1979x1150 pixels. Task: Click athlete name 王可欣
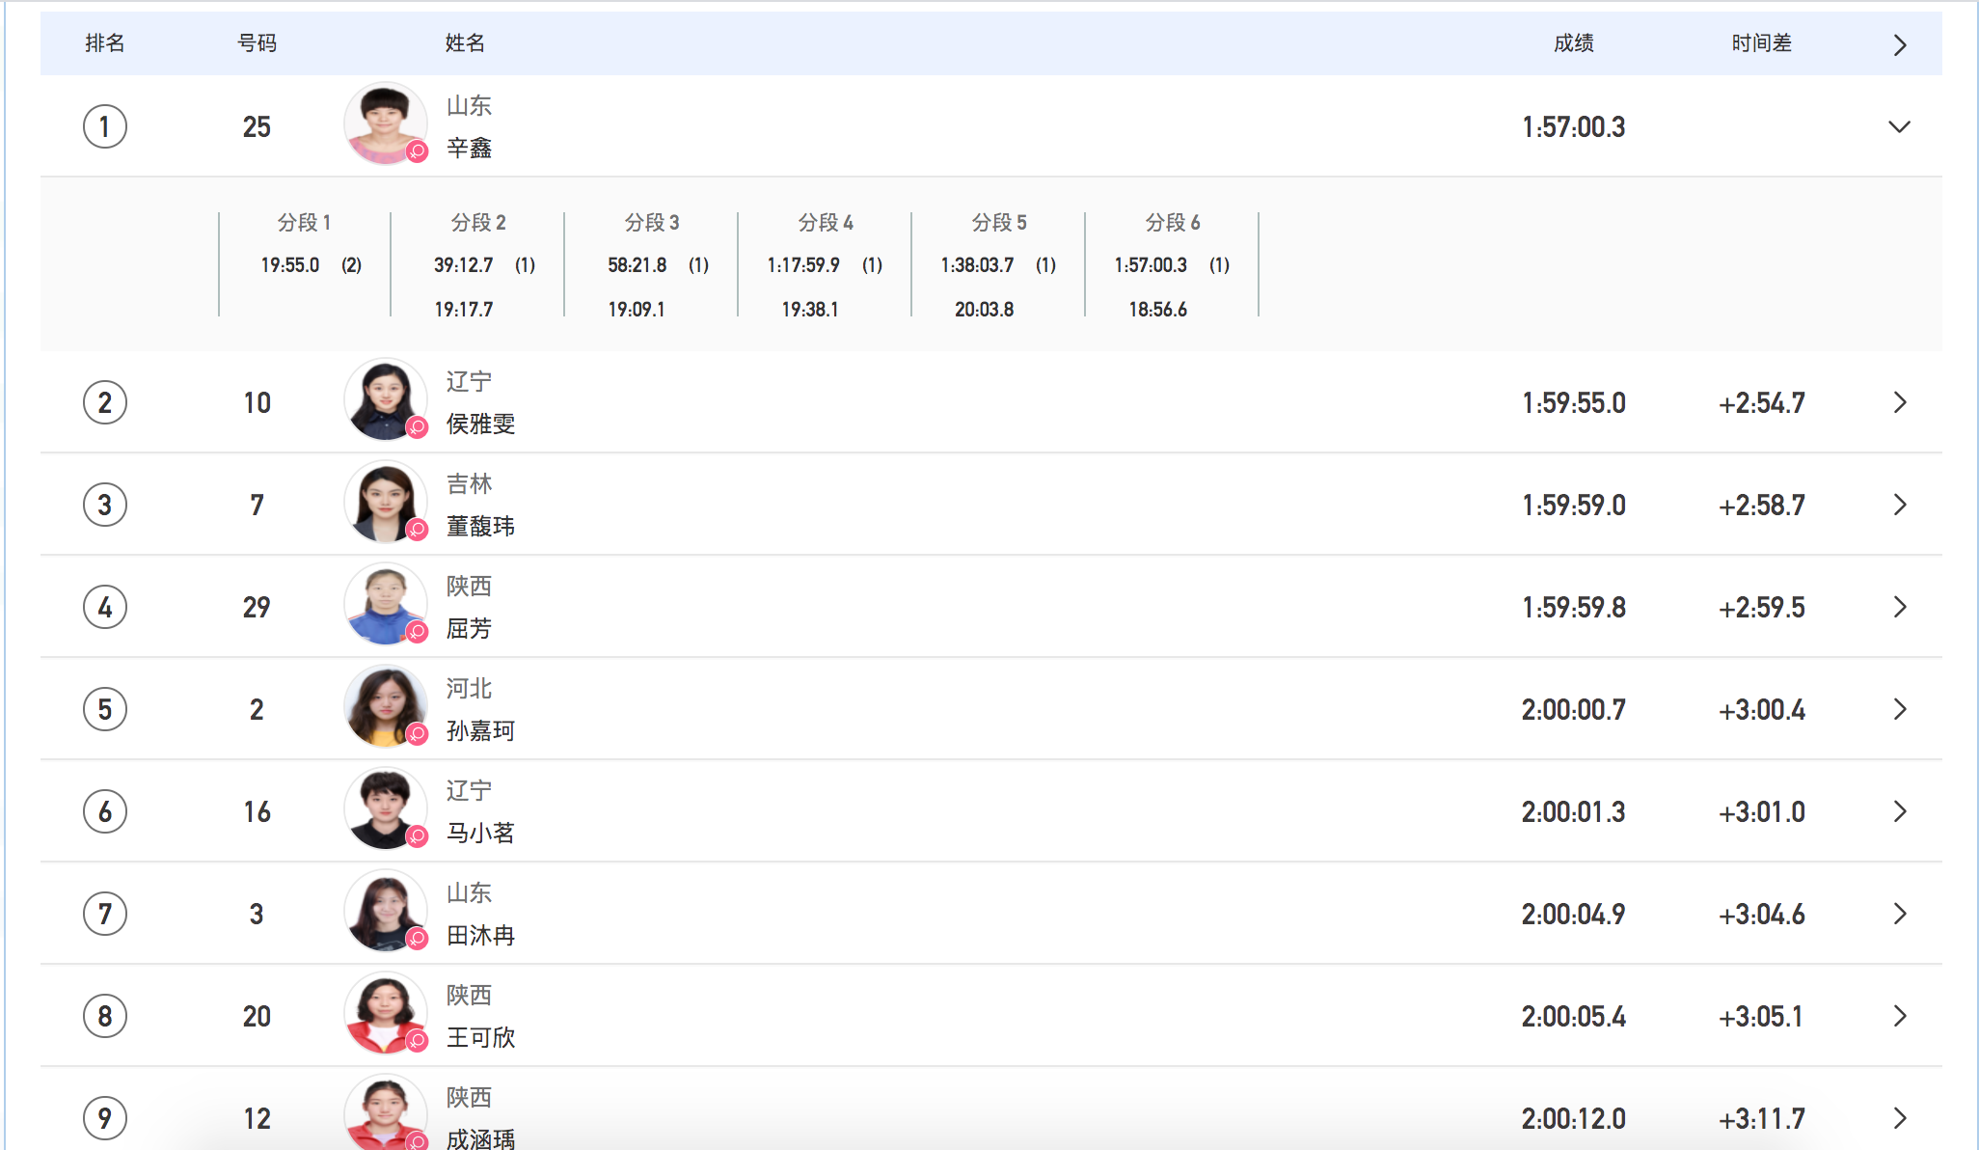click(480, 1037)
